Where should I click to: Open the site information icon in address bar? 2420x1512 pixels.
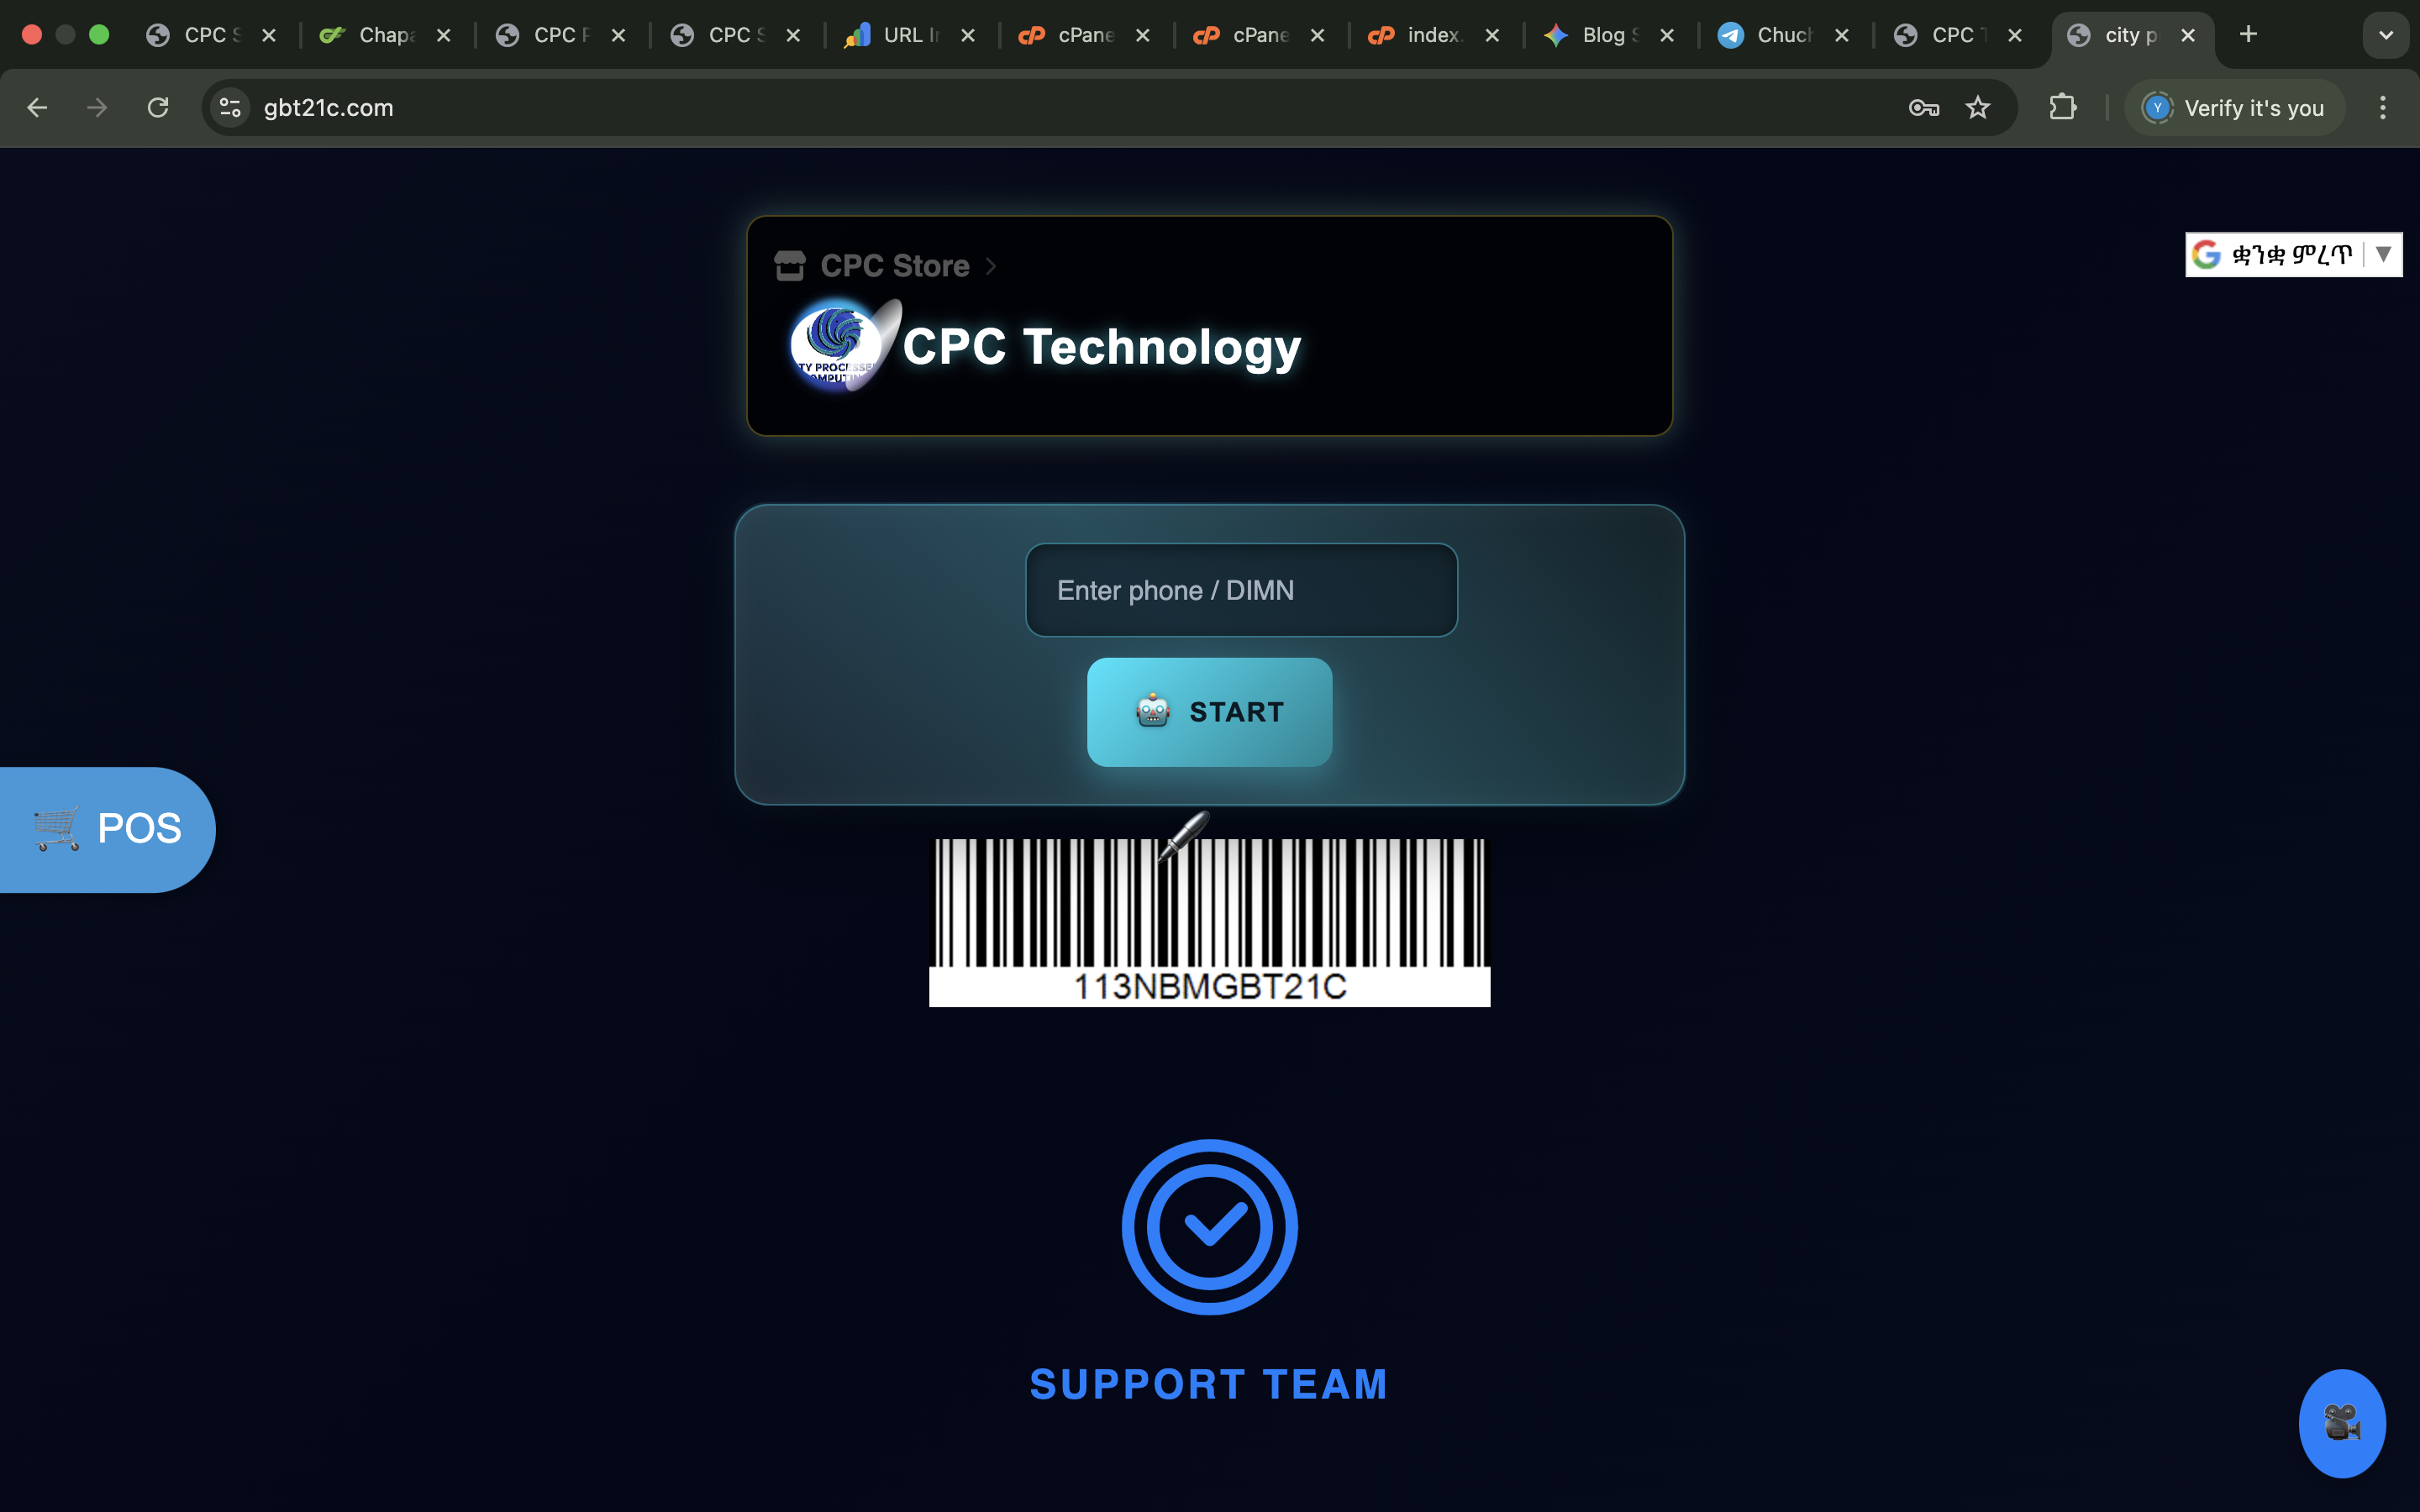[x=230, y=108]
